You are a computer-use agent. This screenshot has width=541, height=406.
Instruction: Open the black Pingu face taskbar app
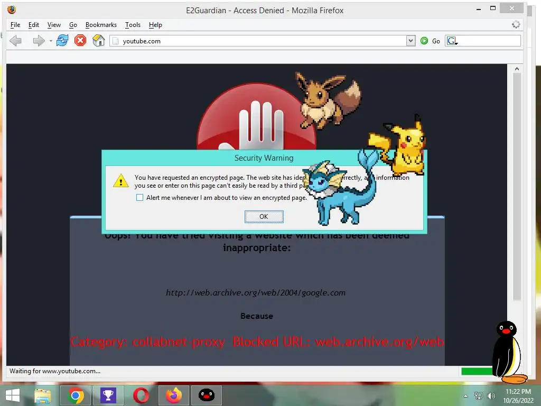tap(207, 395)
